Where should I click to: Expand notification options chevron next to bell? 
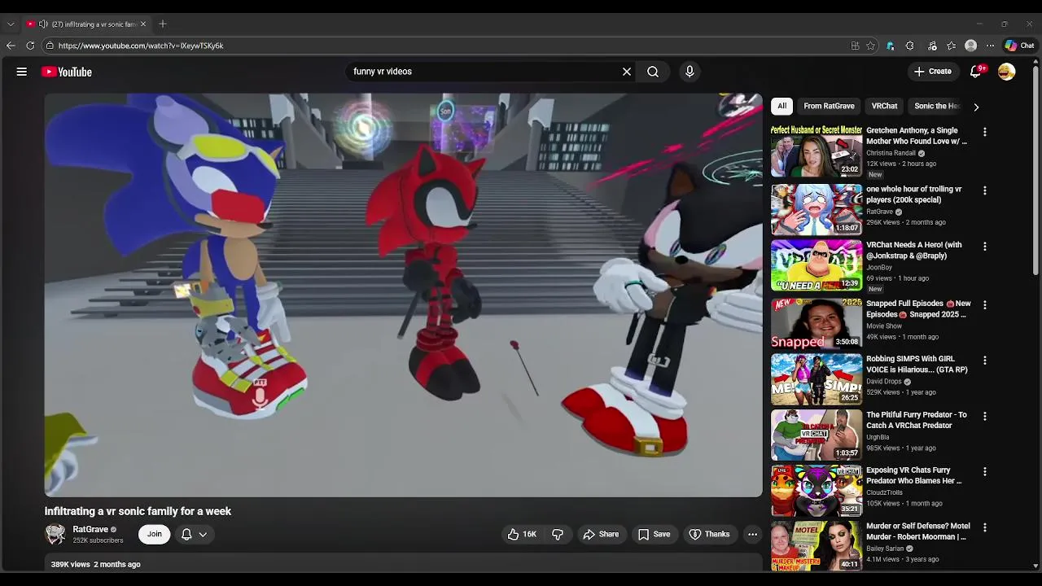[x=203, y=534]
